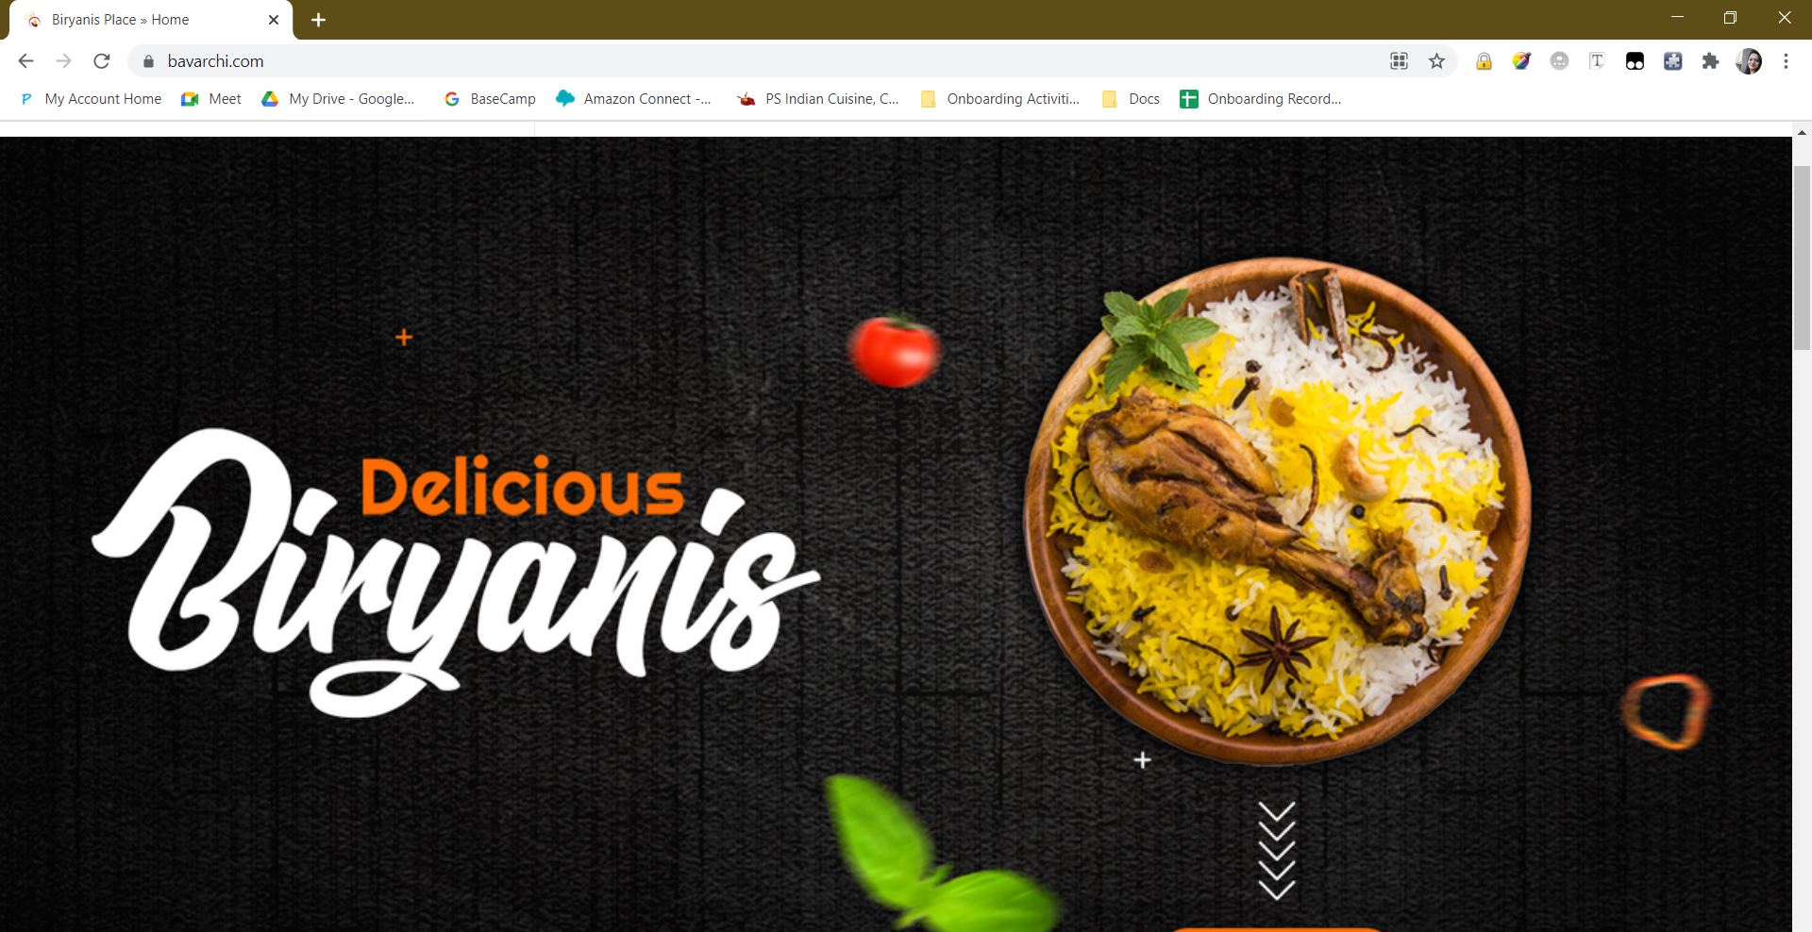This screenshot has height=932, width=1812.
Task: Click the bavarchi.com address bar
Action: (755, 61)
